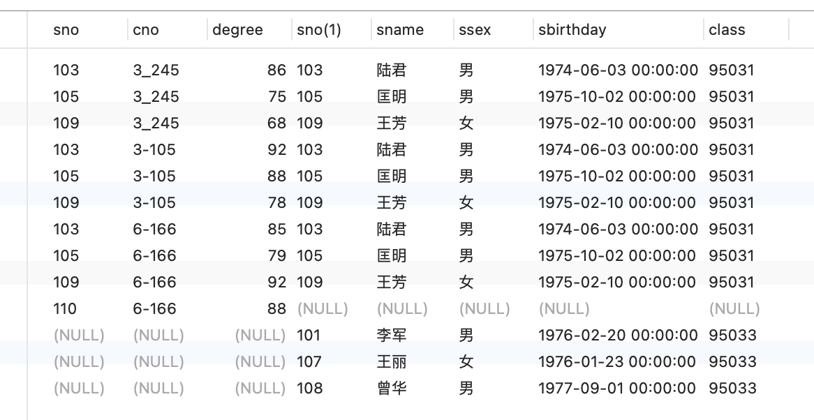This screenshot has width=814, height=420.
Task: Click the cno column header
Action: point(146,30)
